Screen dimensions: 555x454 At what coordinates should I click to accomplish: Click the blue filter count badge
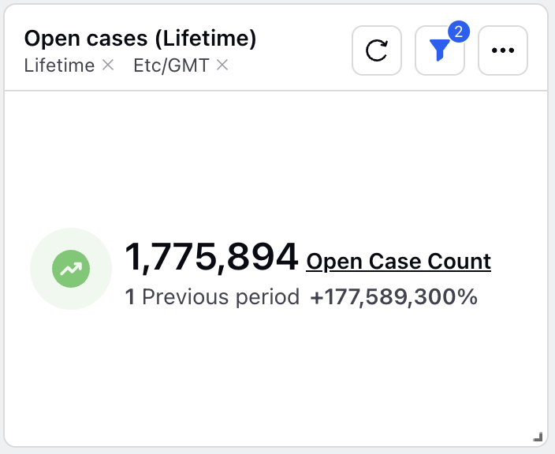click(x=459, y=32)
